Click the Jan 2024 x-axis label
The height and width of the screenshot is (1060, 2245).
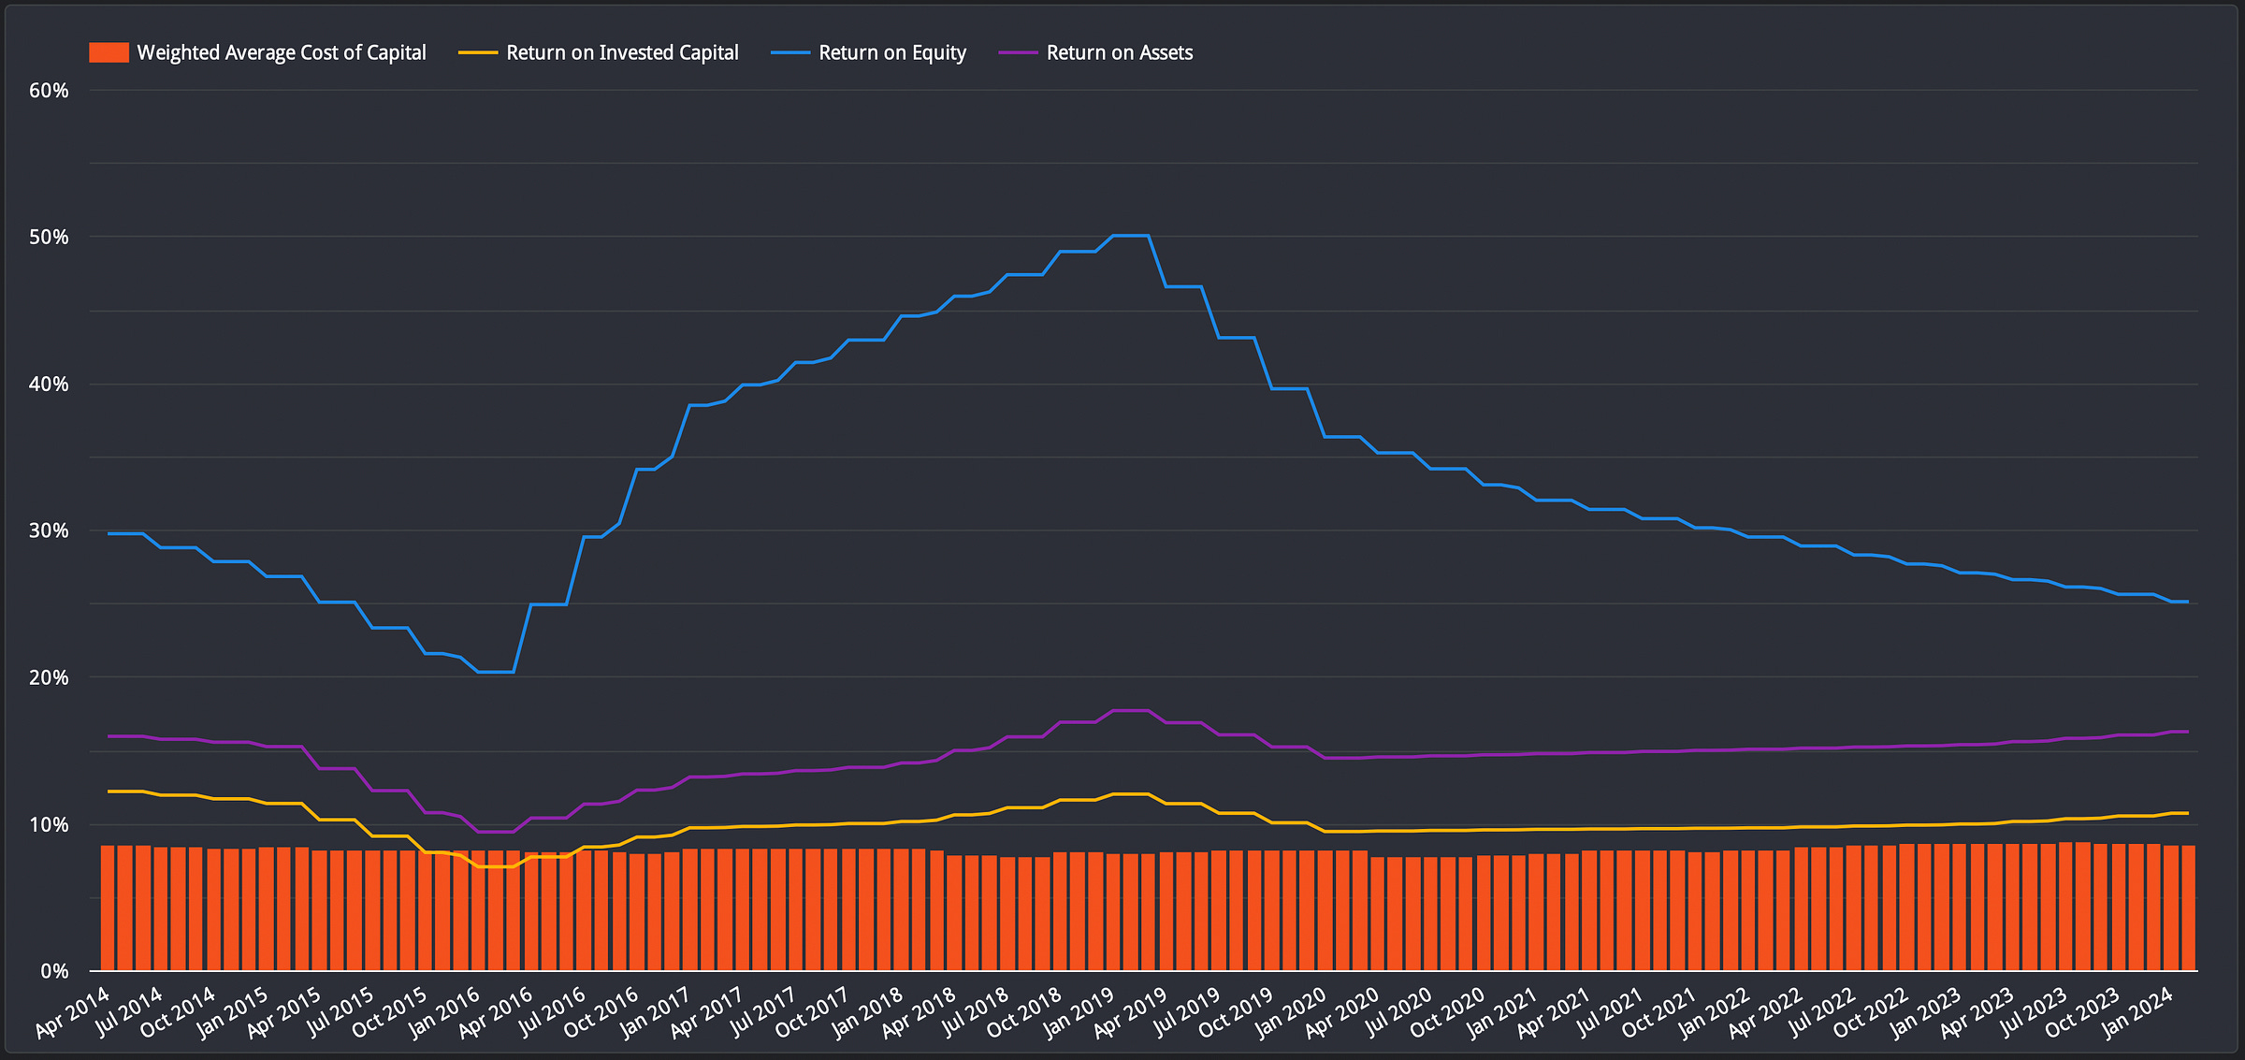pyautogui.click(x=2137, y=1012)
